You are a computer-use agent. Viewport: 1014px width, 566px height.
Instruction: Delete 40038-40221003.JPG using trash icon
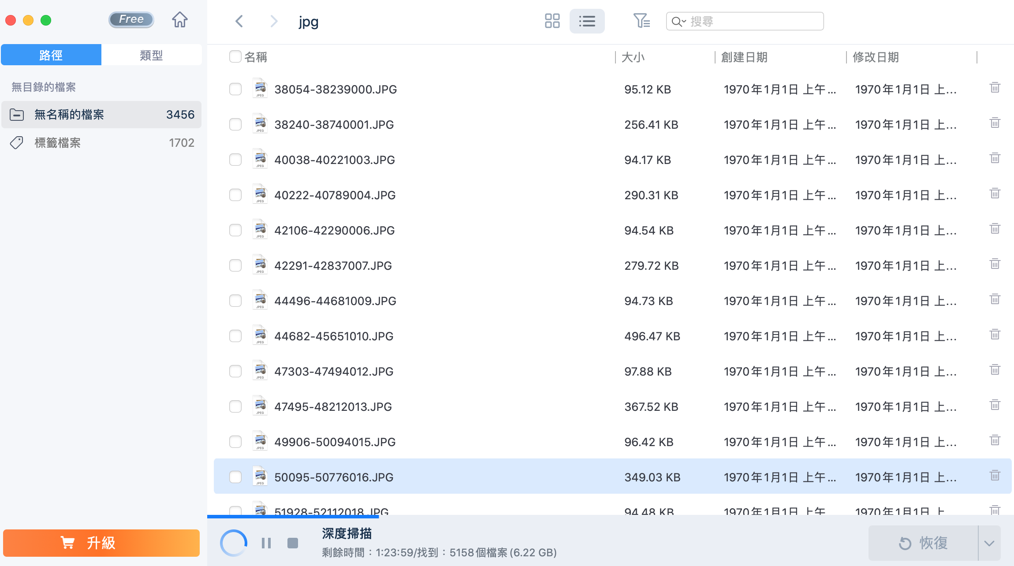coord(995,158)
